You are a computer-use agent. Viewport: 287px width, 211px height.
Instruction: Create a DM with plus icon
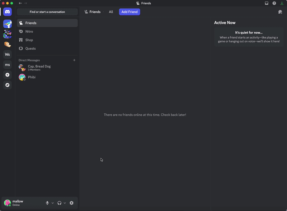tap(74, 60)
